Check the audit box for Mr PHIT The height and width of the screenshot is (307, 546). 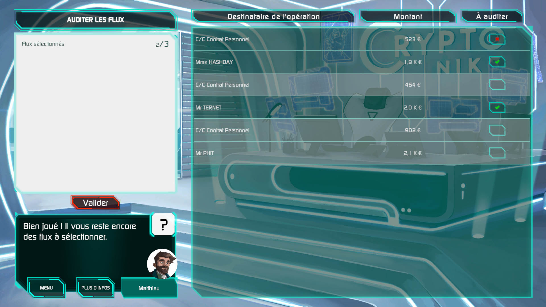(497, 153)
